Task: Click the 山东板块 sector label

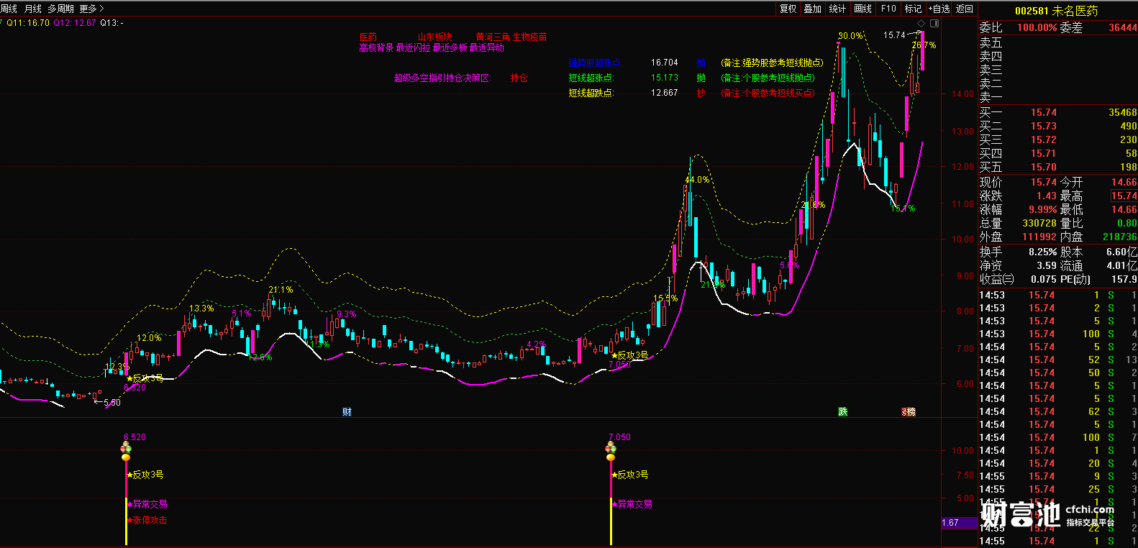Action: (434, 37)
